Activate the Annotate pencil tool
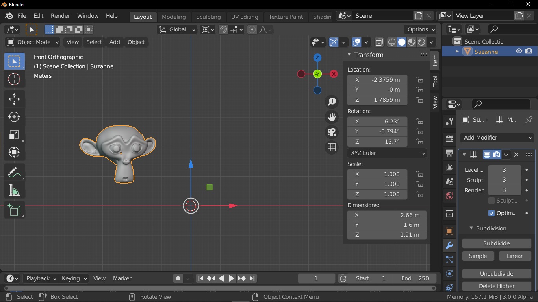Image resolution: width=538 pixels, height=302 pixels. coord(14,173)
